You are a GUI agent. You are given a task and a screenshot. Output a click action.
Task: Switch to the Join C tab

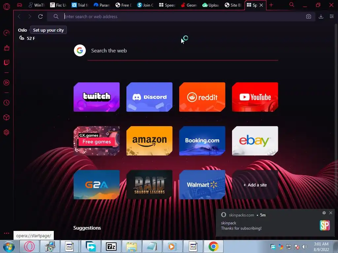(145, 5)
